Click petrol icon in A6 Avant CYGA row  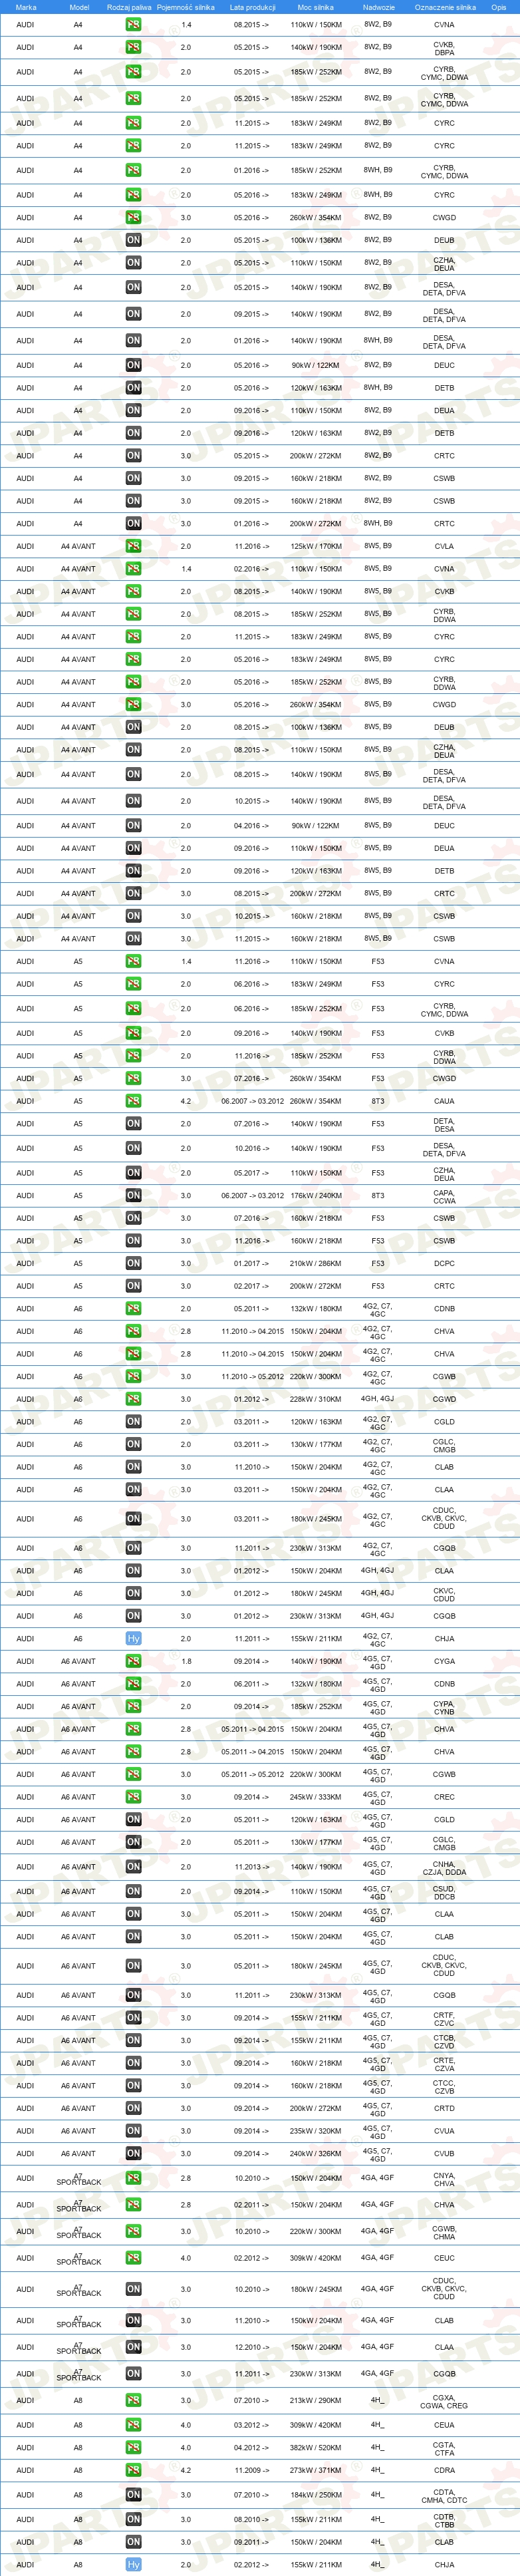click(x=133, y=1661)
